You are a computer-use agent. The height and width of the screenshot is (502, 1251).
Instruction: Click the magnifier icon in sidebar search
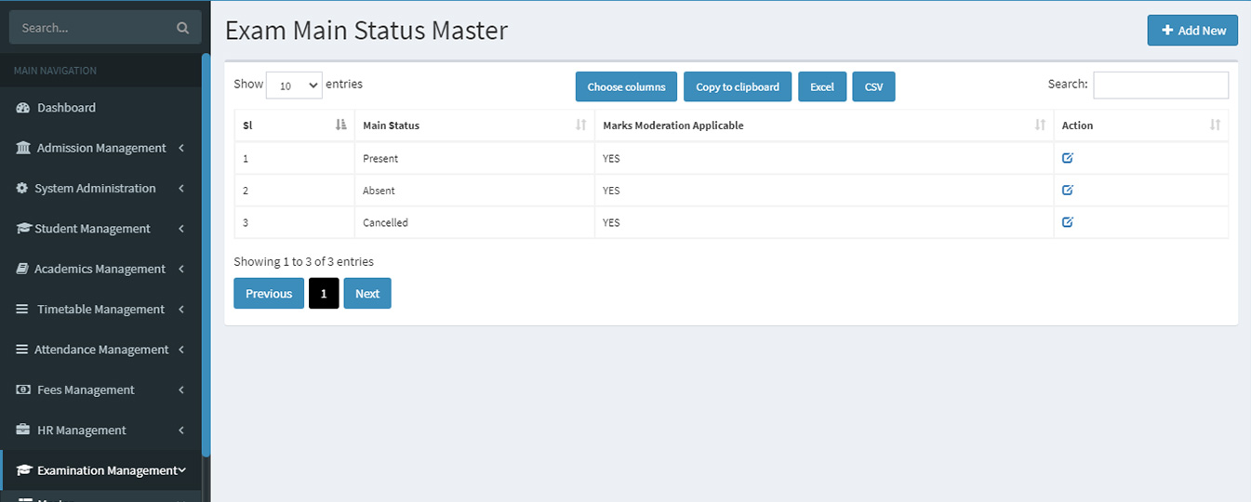coord(182,28)
